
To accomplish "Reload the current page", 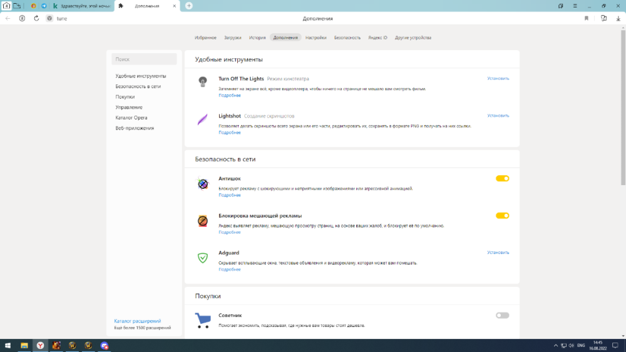I will [36, 18].
